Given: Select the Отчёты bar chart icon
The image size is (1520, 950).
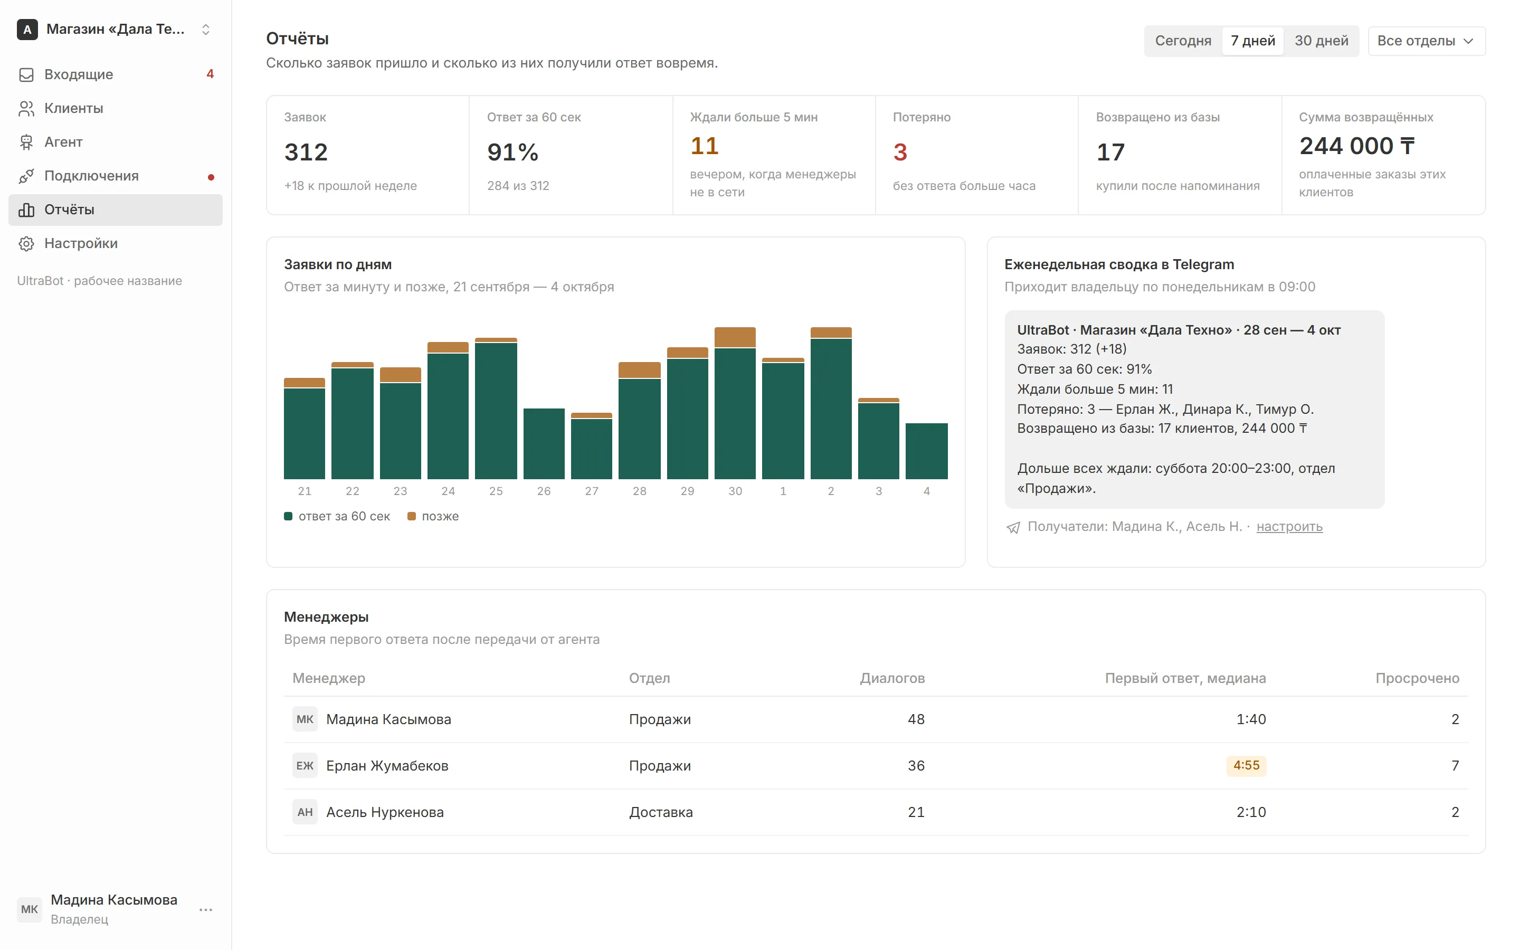Looking at the screenshot, I should click(26, 210).
